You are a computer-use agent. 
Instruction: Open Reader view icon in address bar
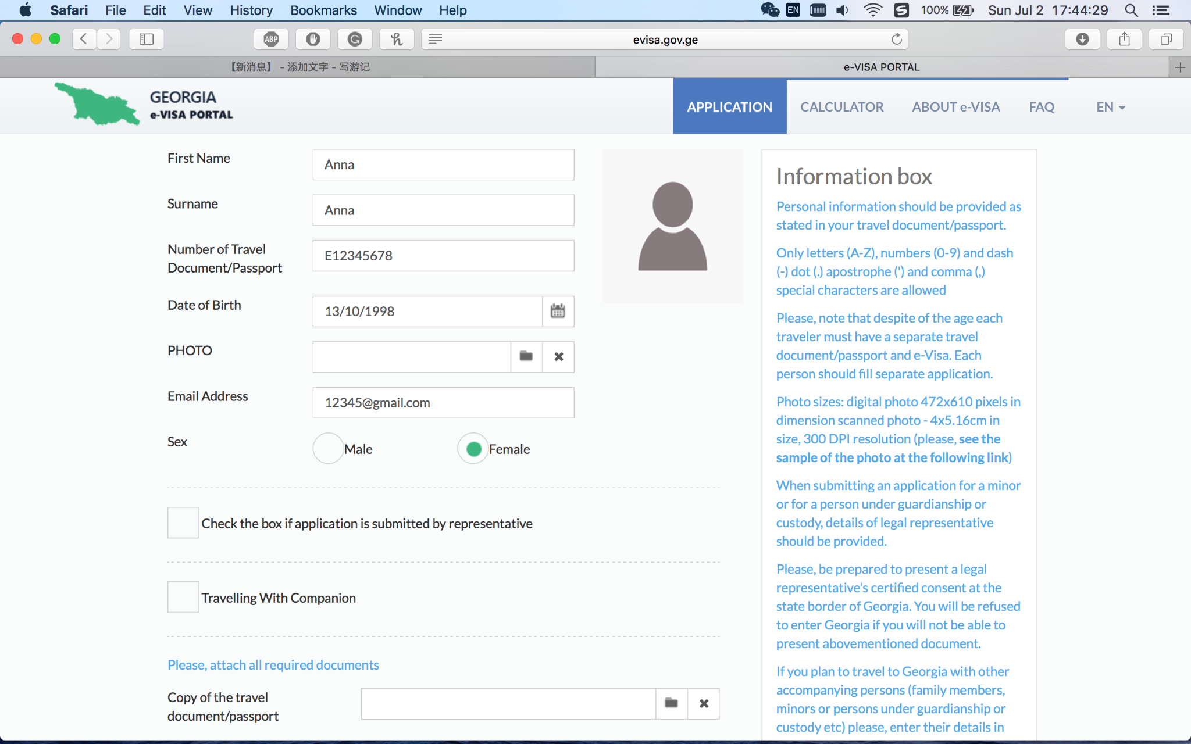click(436, 39)
